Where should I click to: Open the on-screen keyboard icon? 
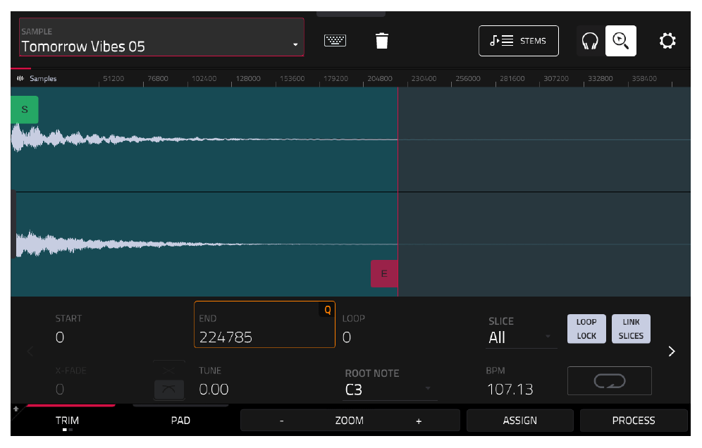(335, 41)
